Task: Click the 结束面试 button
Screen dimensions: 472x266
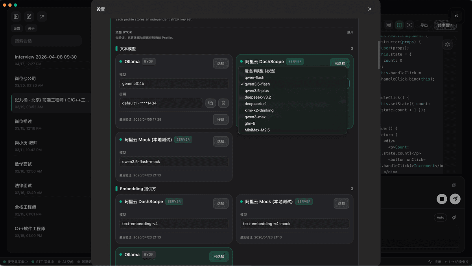Action: click(x=445, y=25)
